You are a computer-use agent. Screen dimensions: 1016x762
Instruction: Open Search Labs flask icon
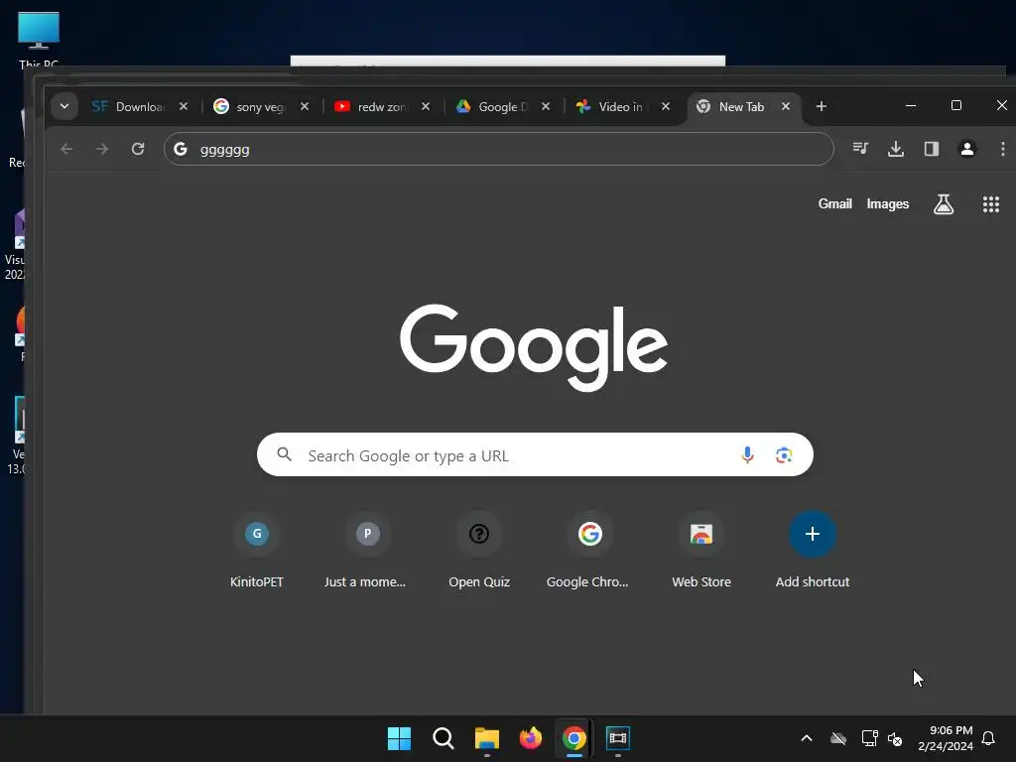[944, 204]
